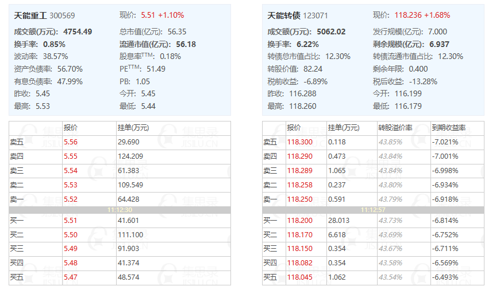The image size is (500, 294).
Task: Click the 天能重工 stock name
Action: click(30, 15)
